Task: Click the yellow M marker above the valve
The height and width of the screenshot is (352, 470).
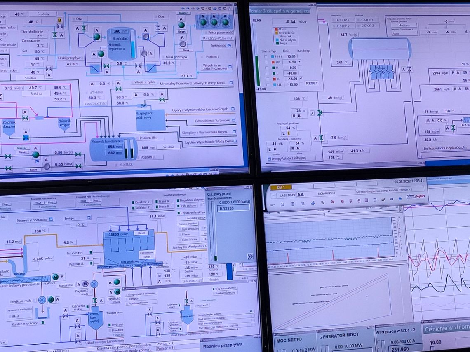Action: pos(59,21)
